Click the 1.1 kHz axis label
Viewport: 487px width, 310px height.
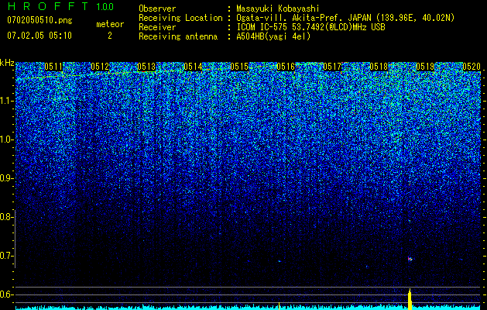point(5,101)
